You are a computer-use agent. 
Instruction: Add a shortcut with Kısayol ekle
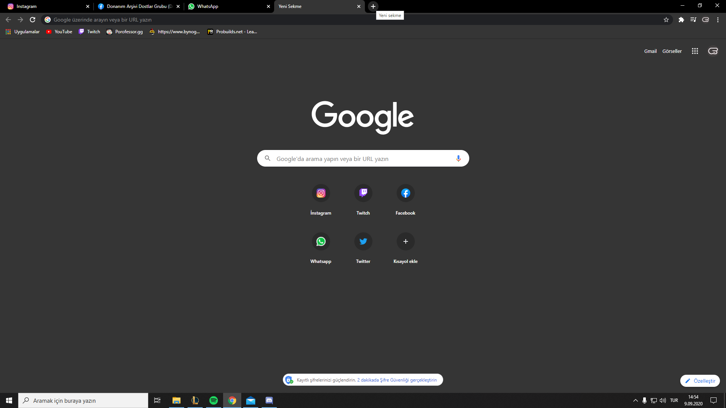tap(405, 249)
